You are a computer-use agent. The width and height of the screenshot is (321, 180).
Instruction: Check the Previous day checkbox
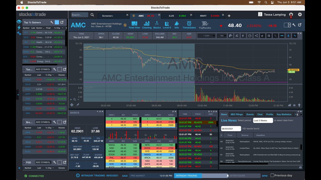(272, 175)
